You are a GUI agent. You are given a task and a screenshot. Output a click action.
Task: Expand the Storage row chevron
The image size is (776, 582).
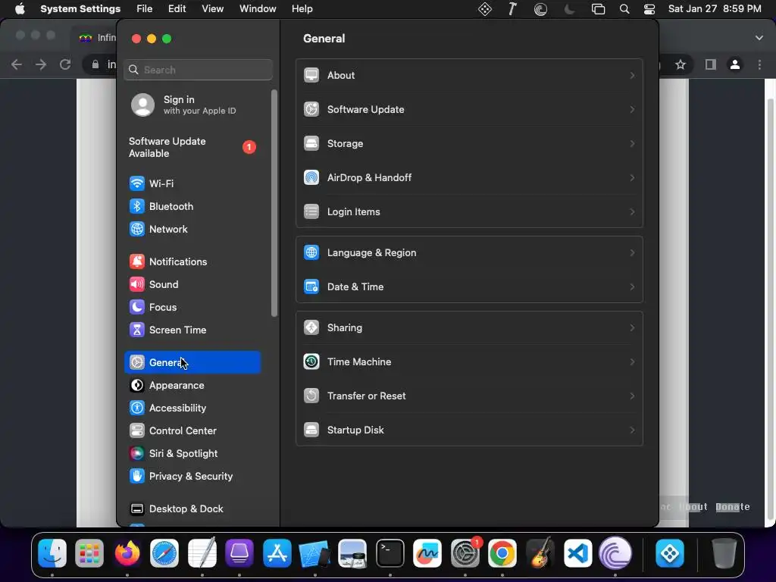632,143
